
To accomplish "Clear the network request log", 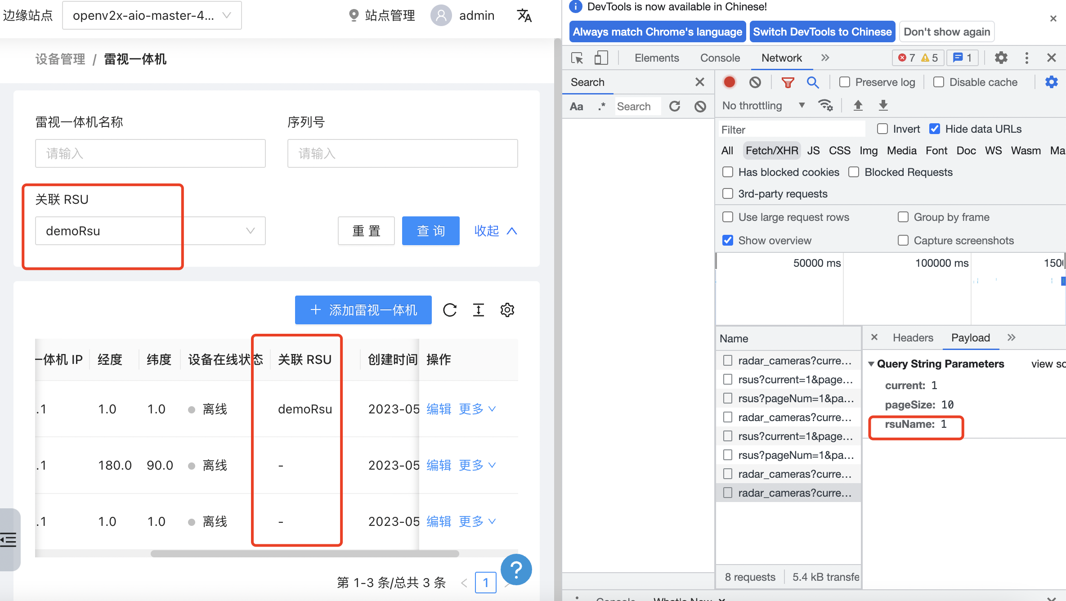I will (755, 82).
